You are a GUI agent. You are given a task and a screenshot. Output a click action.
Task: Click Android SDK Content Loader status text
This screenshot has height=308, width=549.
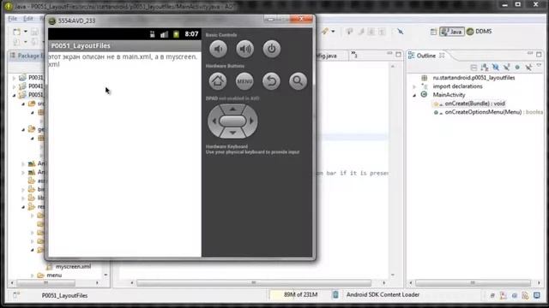pos(383,294)
